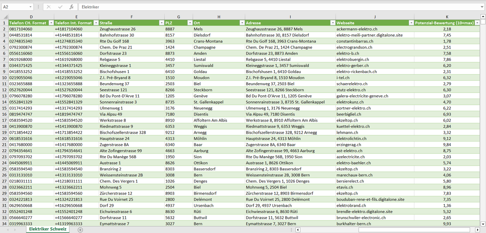Add a new sheet with the plus icon
The image size is (486, 233).
click(x=80, y=230)
